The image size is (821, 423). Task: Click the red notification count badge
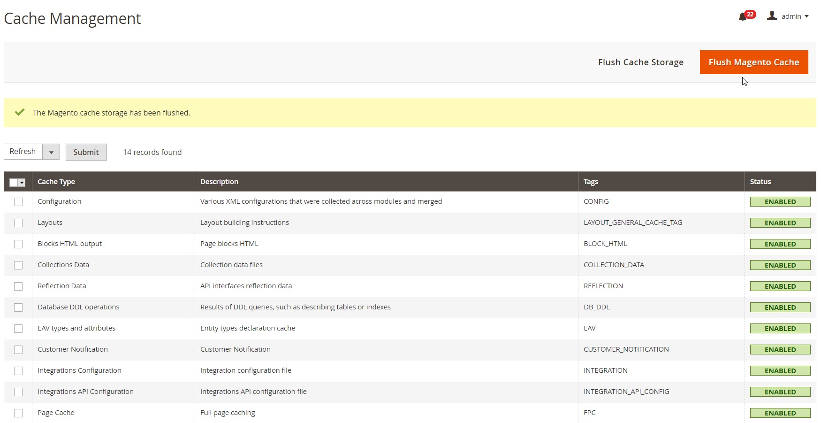coord(750,14)
